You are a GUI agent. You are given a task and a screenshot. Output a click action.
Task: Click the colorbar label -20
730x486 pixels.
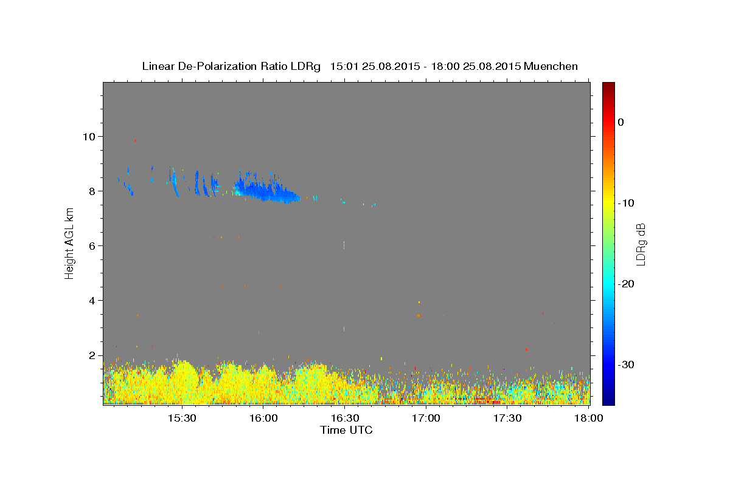pyautogui.click(x=626, y=284)
